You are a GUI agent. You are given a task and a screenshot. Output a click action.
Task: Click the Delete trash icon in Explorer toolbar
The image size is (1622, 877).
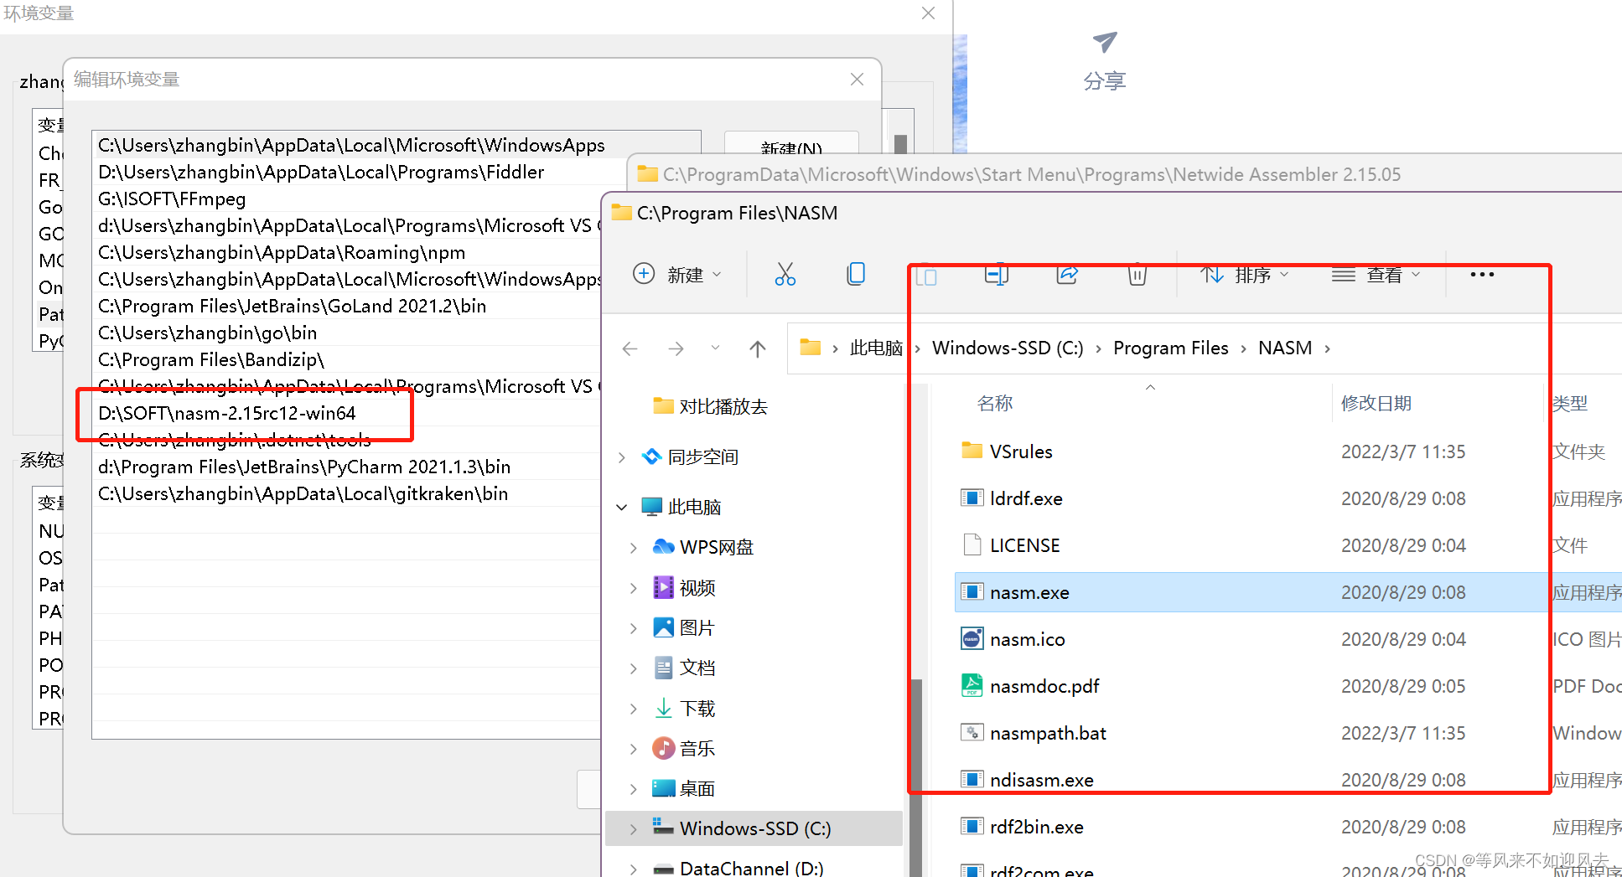coord(1137,274)
